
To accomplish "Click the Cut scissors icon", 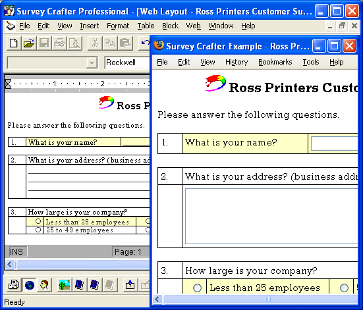I will 95,43.
